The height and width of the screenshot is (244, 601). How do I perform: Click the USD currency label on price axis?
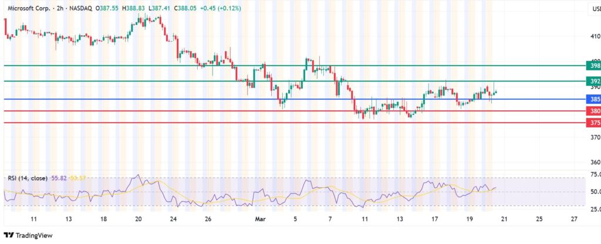[594, 9]
